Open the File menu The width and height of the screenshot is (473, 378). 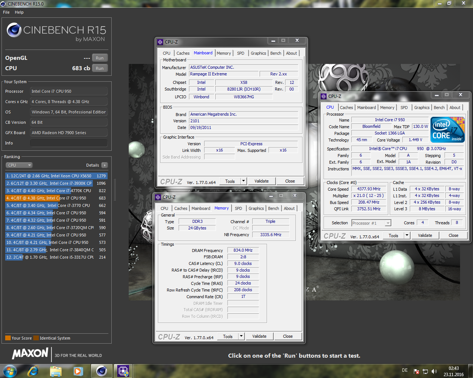6,12
